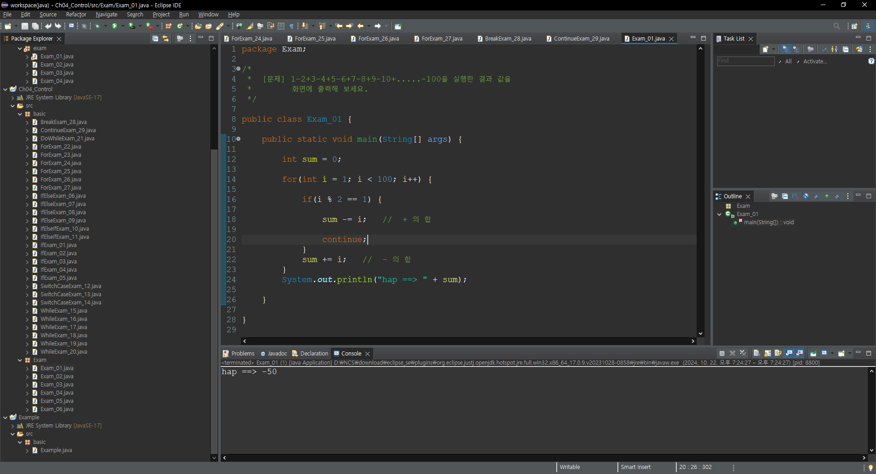876x474 pixels.
Task: Switch to the BreakExam_28.java editor tab
Action: pyautogui.click(x=508, y=39)
